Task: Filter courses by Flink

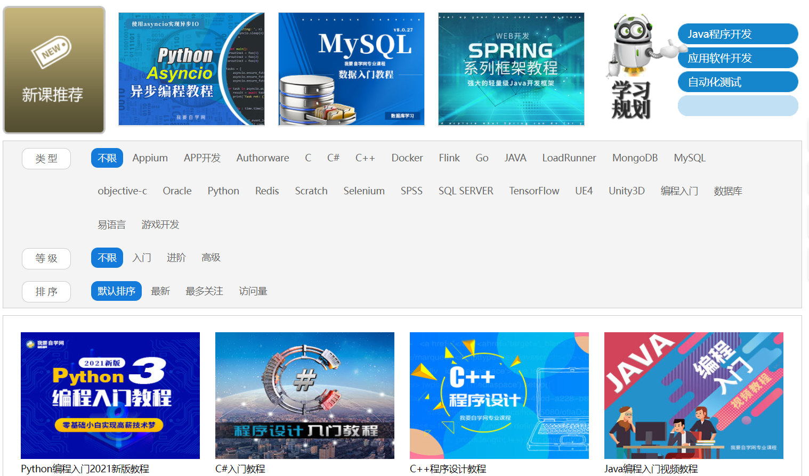Action: point(449,158)
